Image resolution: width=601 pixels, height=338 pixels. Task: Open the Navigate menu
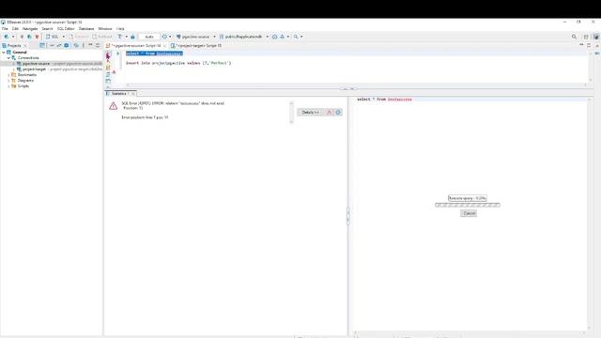click(30, 29)
